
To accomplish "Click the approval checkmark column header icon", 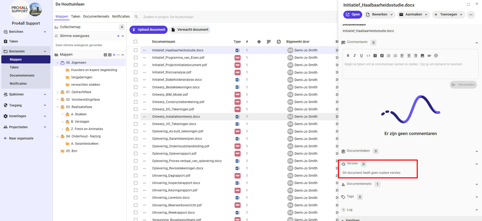I will click(x=279, y=42).
